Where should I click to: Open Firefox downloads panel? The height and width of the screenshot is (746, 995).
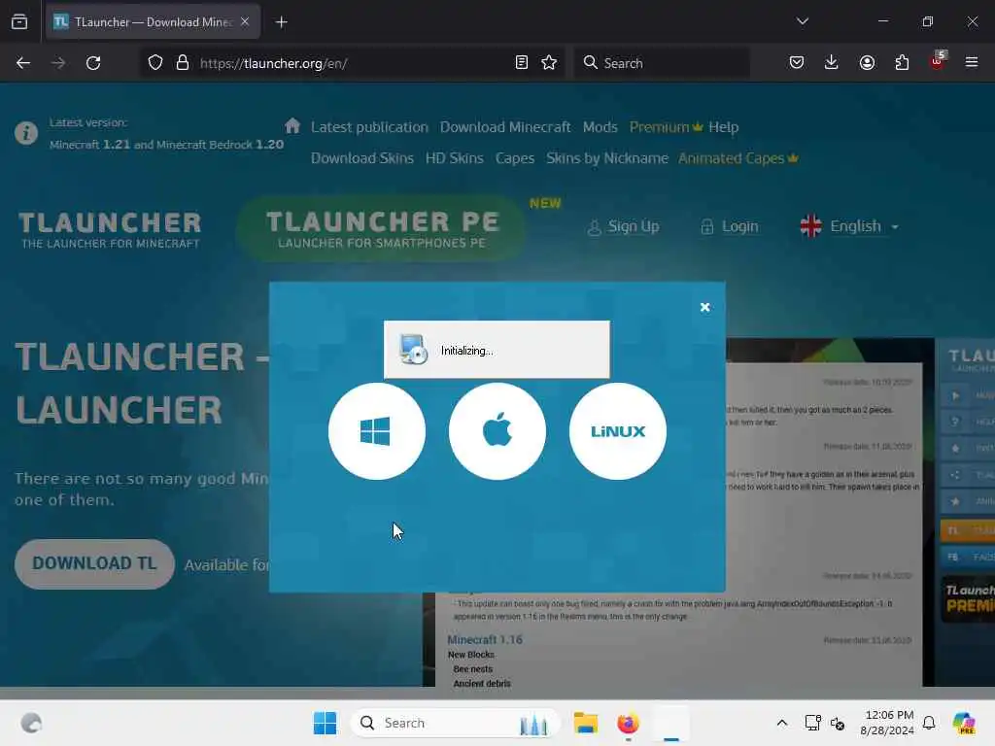tap(832, 63)
